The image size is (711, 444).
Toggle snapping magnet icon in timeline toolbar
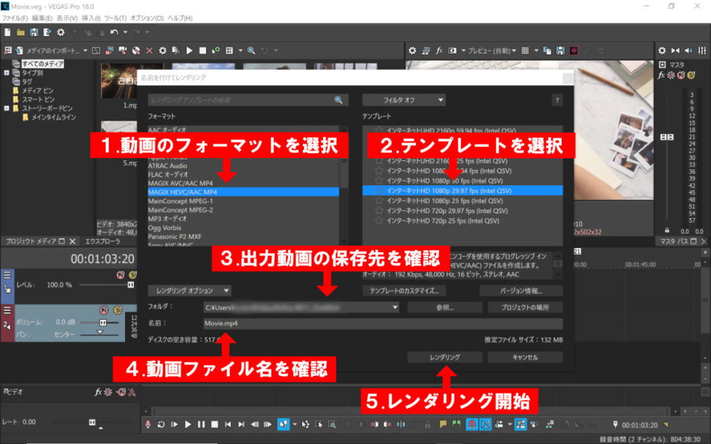pos(471,424)
